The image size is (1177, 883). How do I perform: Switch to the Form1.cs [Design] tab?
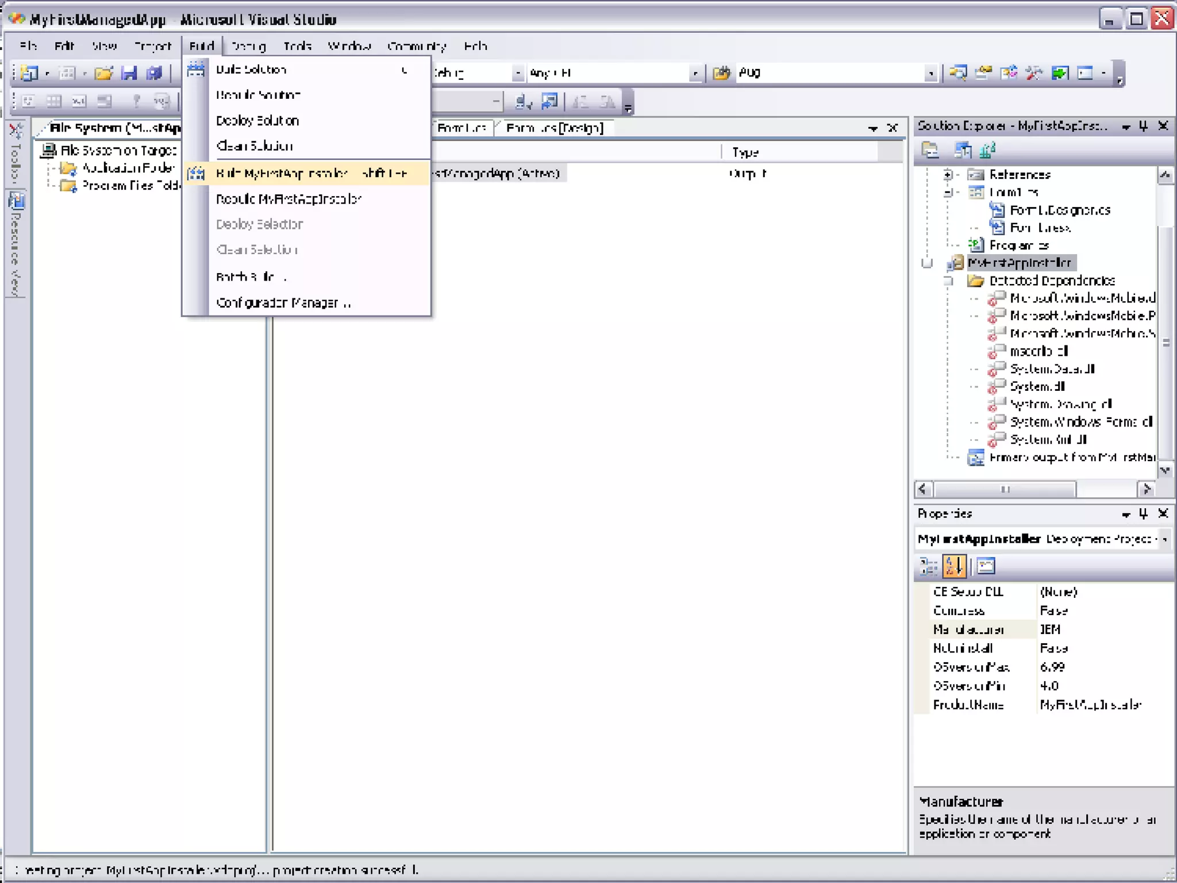coord(554,128)
